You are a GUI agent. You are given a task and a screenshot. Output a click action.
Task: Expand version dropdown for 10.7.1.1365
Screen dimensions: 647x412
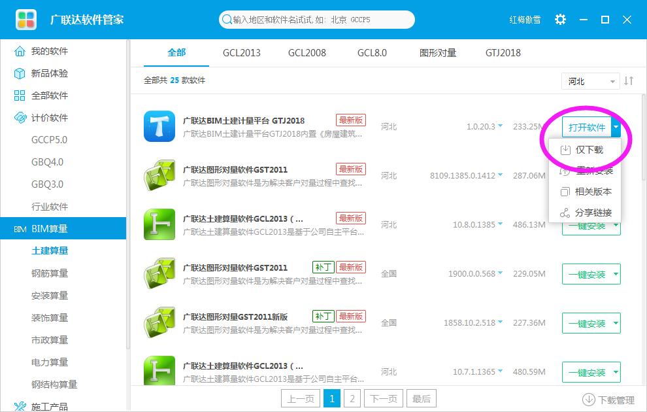point(500,371)
